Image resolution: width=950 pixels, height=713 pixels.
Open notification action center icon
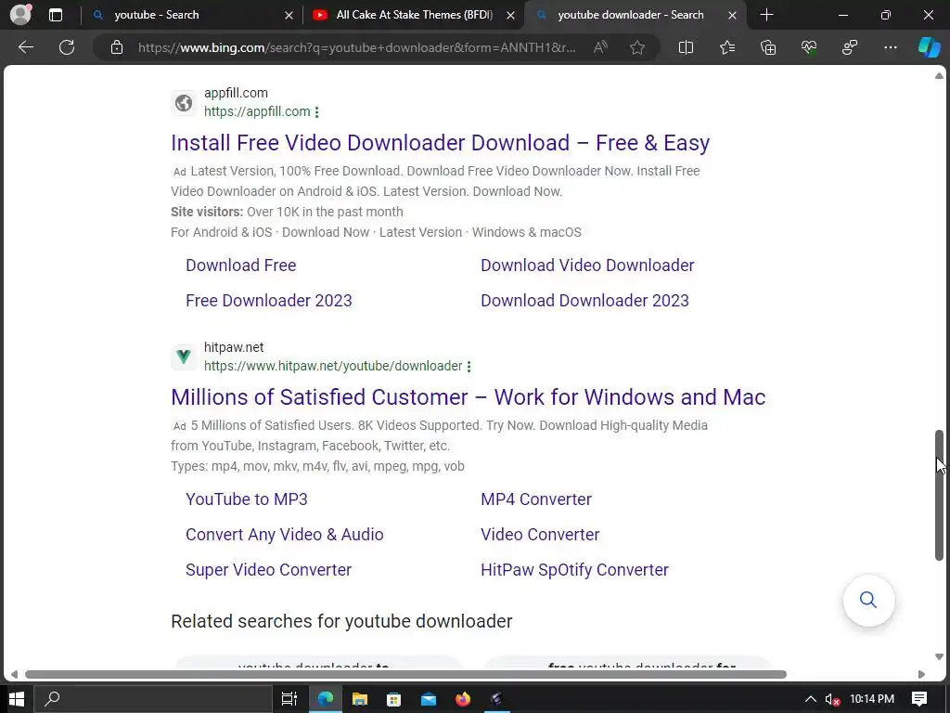[x=919, y=699]
